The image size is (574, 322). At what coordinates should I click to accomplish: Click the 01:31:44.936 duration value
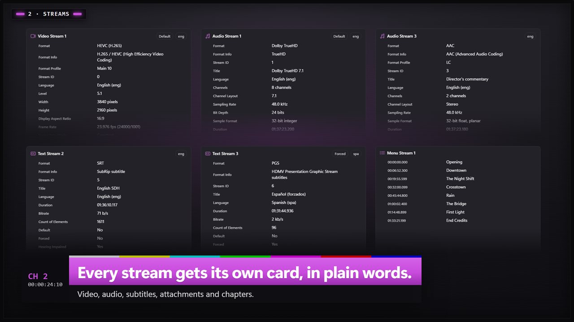(x=283, y=211)
